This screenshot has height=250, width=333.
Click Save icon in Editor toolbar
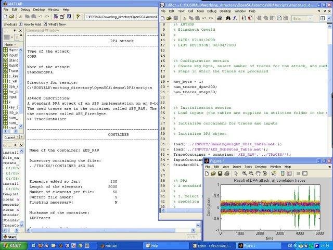pyautogui.click(x=176, y=18)
